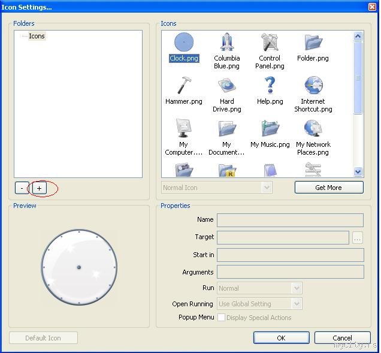This screenshot has height=353, width=381.
Task: Pick the Folder.png icon
Action: click(313, 43)
